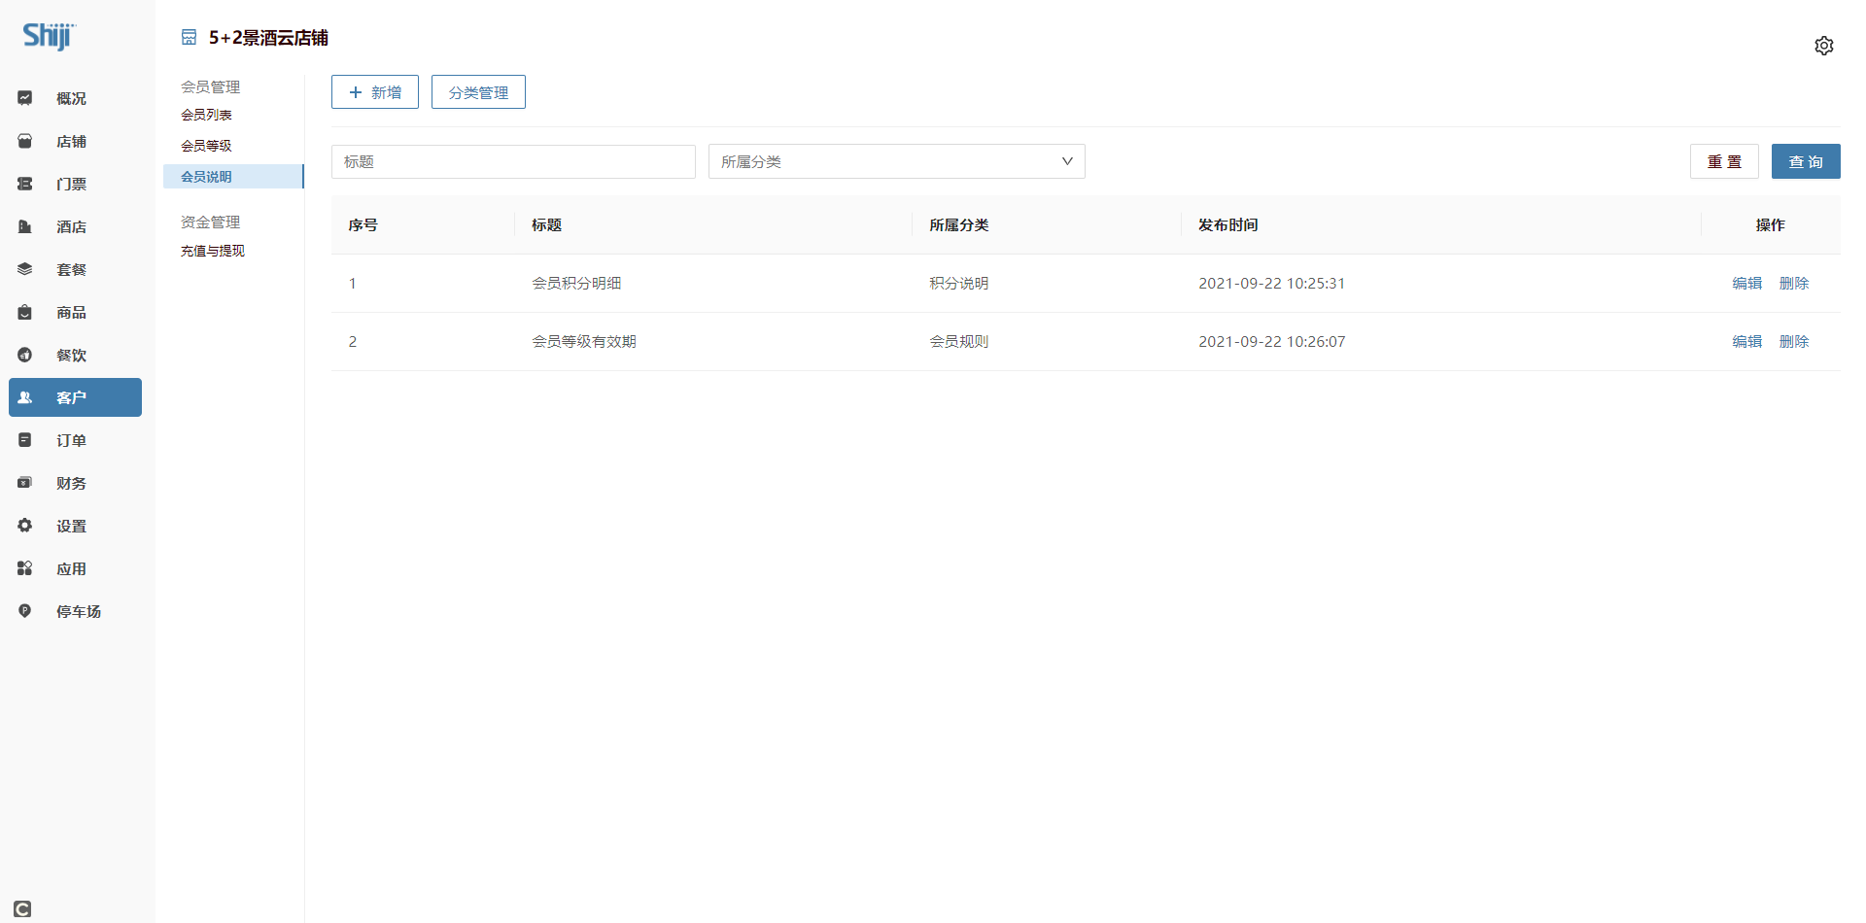
Task: Open the 概况 overview icon in sidebar
Action: coord(25,98)
